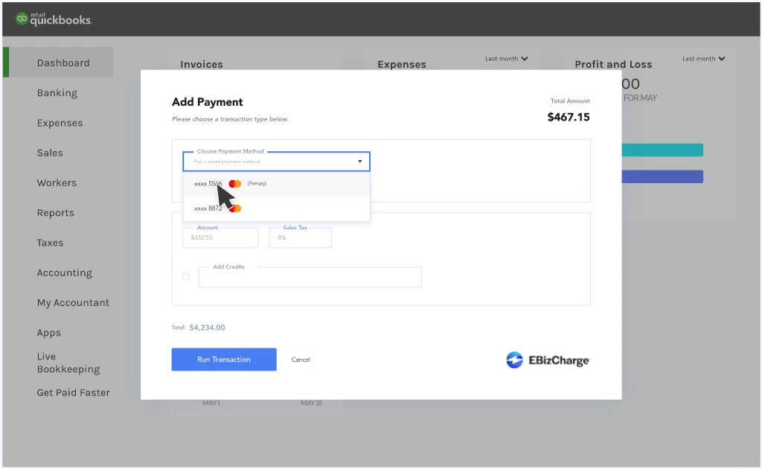Open Reports in sidebar
Image resolution: width=762 pixels, height=469 pixels.
tap(55, 213)
